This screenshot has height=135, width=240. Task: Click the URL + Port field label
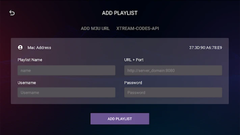pyautogui.click(x=134, y=60)
